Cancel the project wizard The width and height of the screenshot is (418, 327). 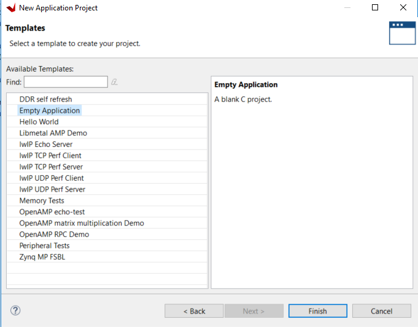tap(381, 311)
